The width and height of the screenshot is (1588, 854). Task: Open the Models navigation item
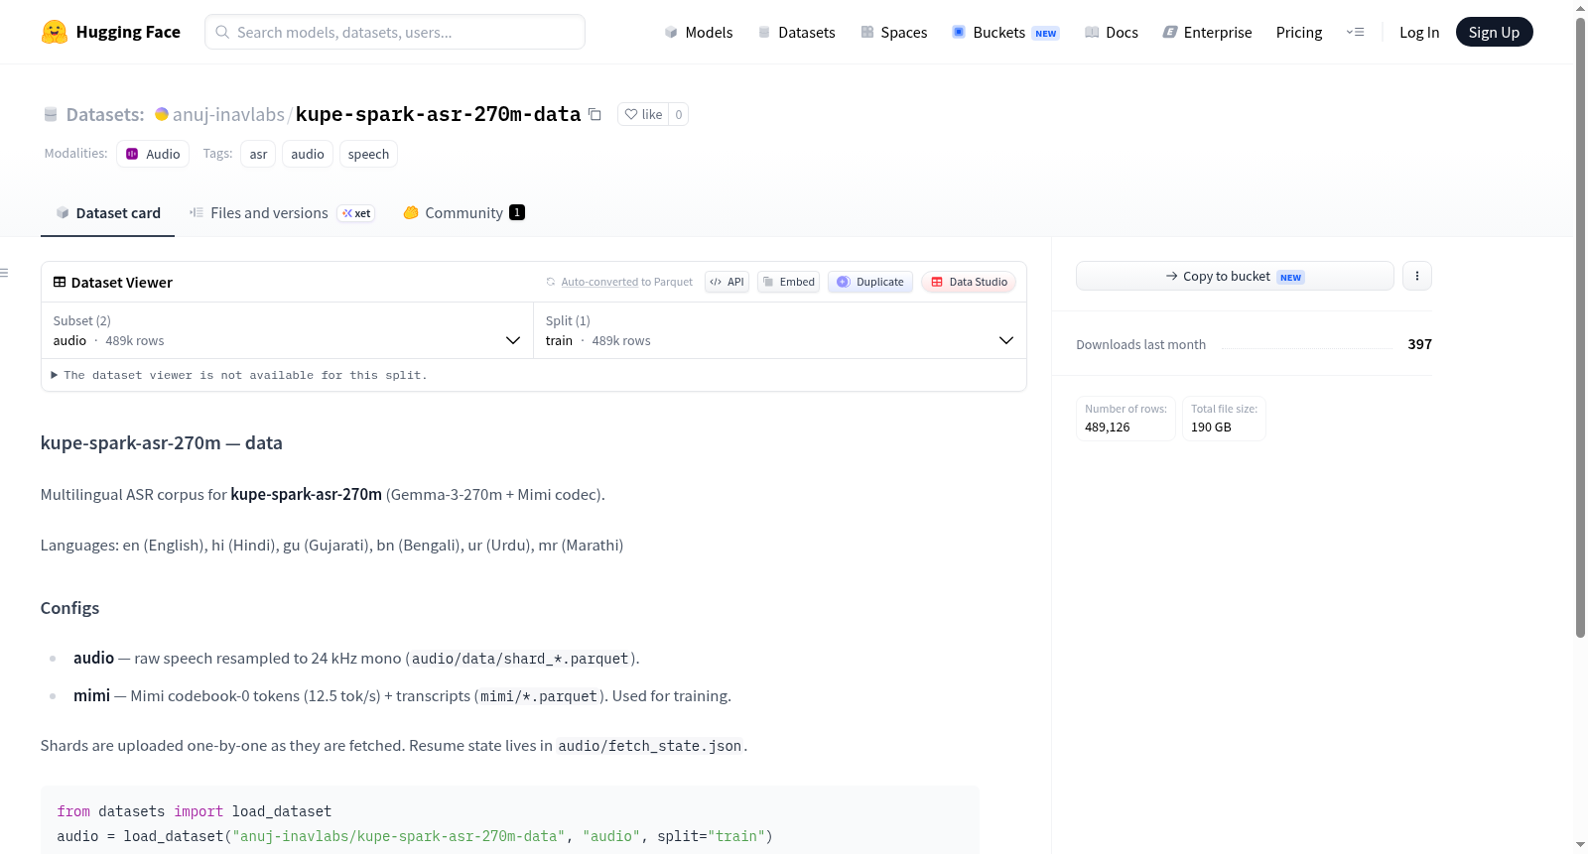(699, 32)
